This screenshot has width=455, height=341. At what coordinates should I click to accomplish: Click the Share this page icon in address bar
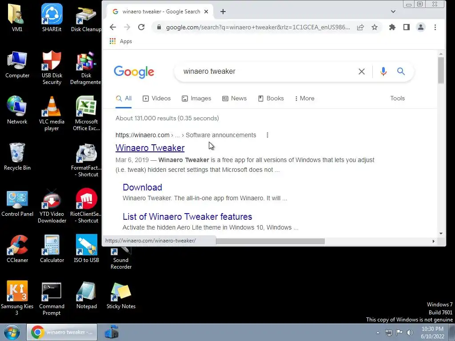tap(360, 27)
